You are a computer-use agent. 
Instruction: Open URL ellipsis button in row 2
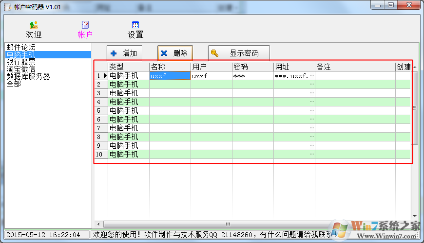pos(312,84)
